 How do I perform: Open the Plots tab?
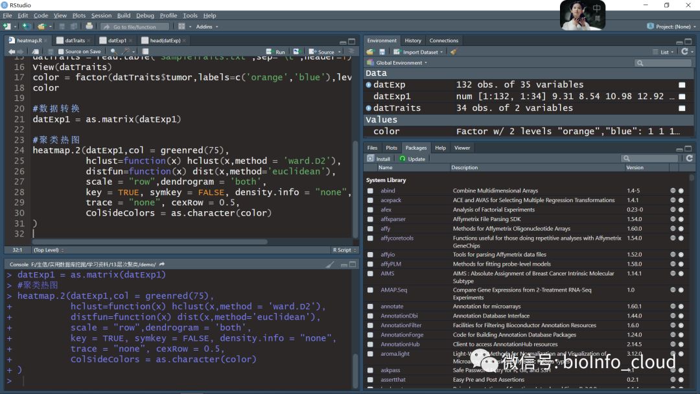pyautogui.click(x=391, y=148)
